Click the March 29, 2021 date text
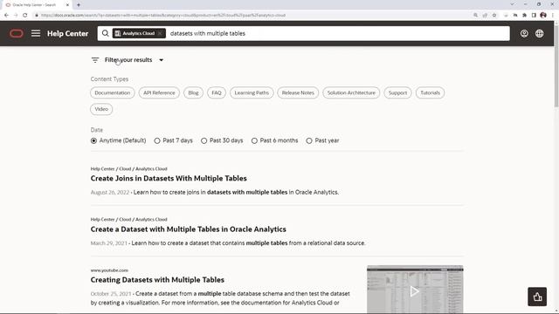The height and width of the screenshot is (314, 559). tap(108, 243)
